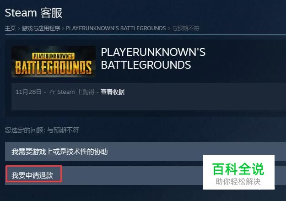This screenshot has height=201, width=286.
Task: Open the PUBG game banner image
Action: [x=53, y=61]
